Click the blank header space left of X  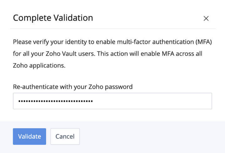150,18
